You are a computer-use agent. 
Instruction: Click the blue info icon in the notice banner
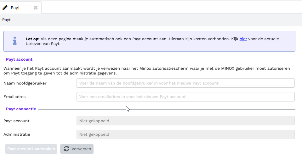click(x=14, y=41)
